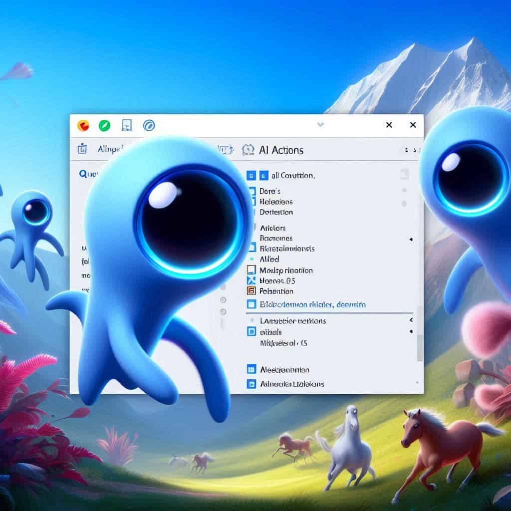This screenshot has height=511, width=511.
Task: Open the blue page icon in the title bar
Action: (x=126, y=125)
